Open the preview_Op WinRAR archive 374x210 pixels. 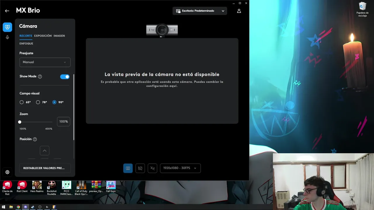96,187
